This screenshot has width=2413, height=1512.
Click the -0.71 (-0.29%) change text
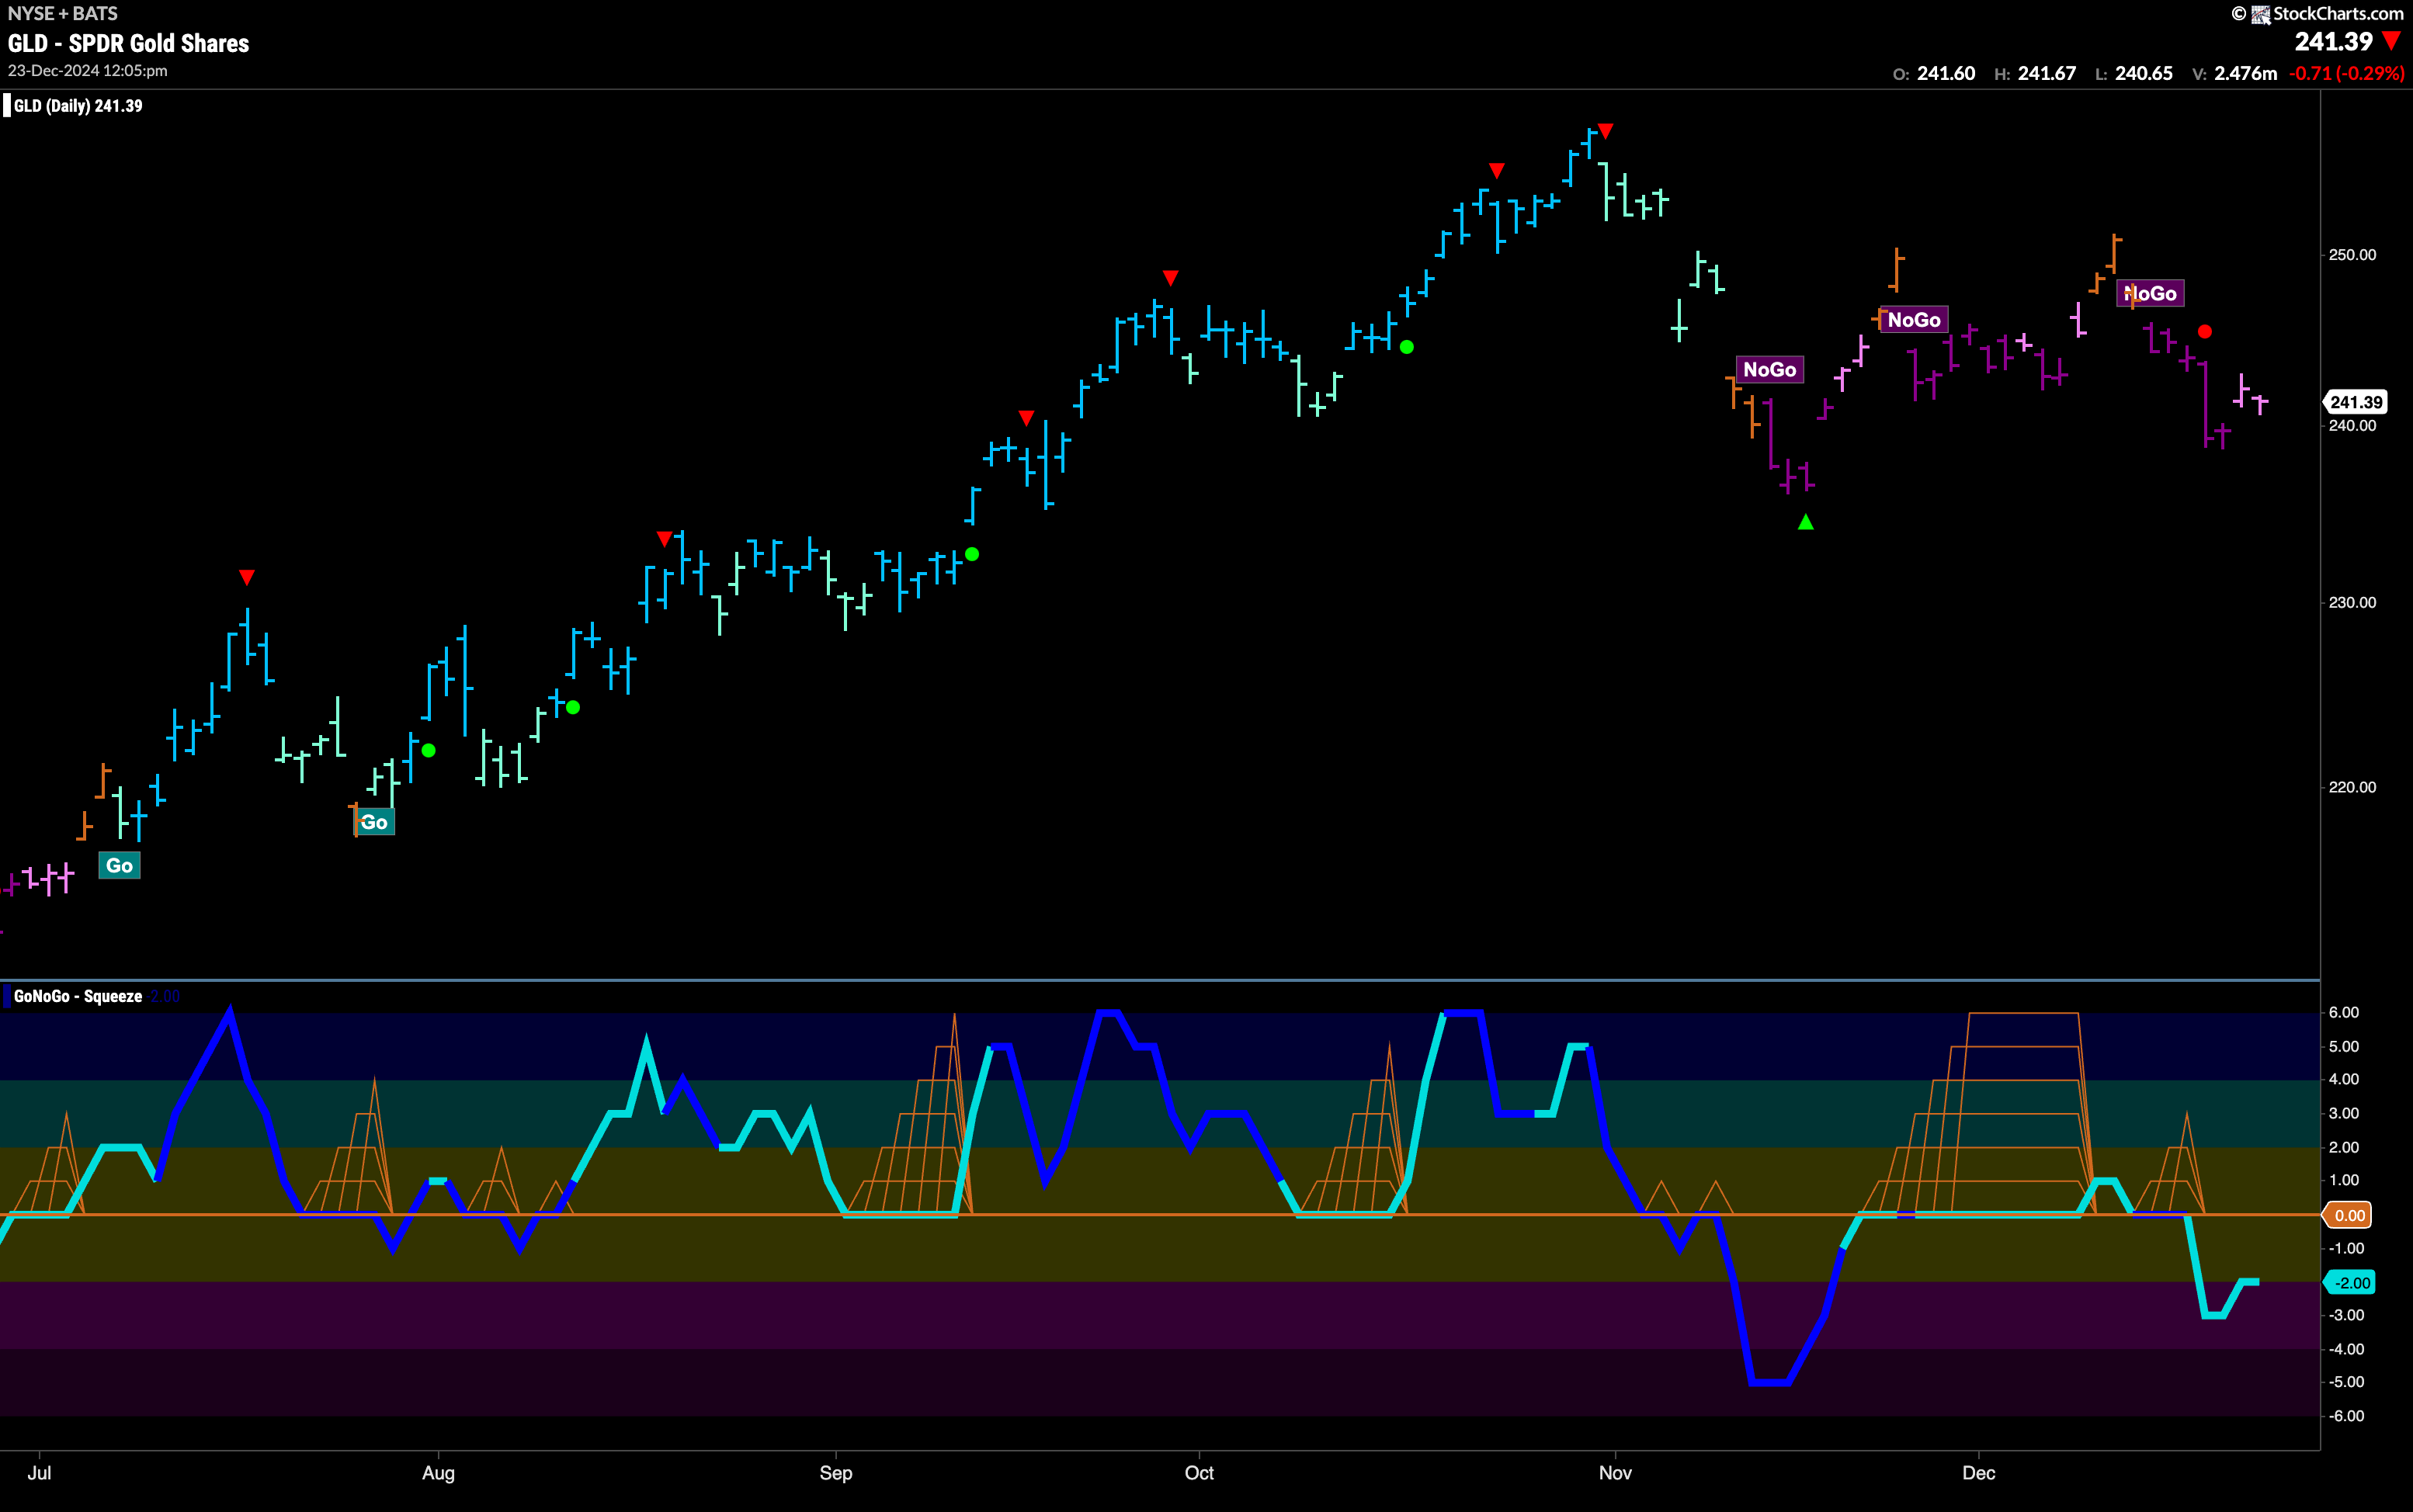2347,73
